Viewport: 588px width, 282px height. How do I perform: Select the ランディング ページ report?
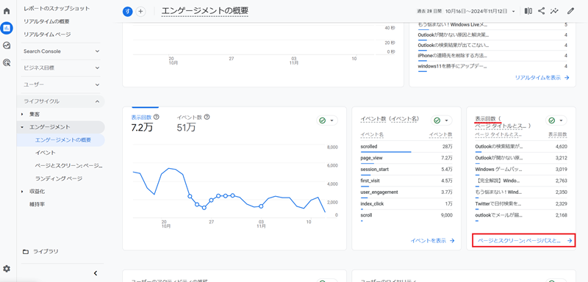pos(59,178)
